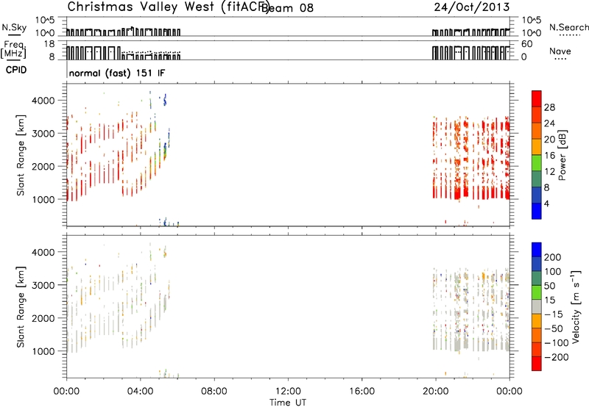Click the 16:00 time tick label
Image resolution: width=589 pixels, height=407 pixels.
tap(361, 392)
